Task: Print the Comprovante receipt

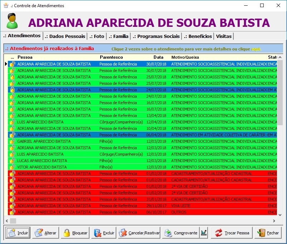Action: (x=181, y=233)
